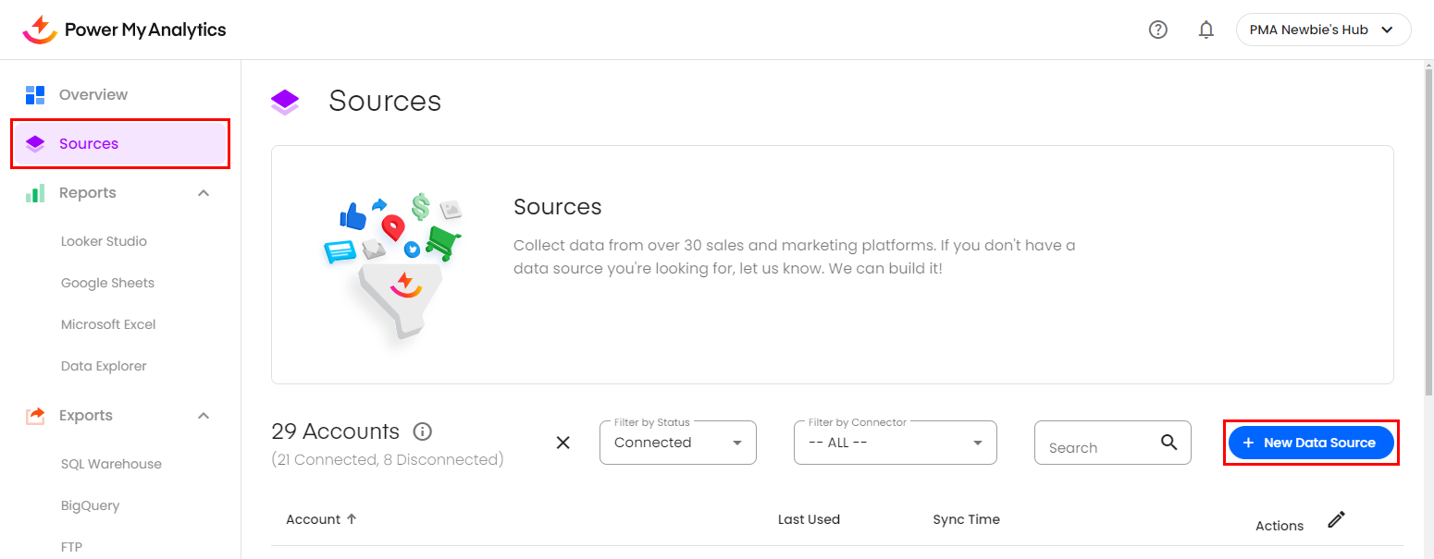Collapse the Exports section
Image resolution: width=1434 pixels, height=559 pixels.
(204, 416)
